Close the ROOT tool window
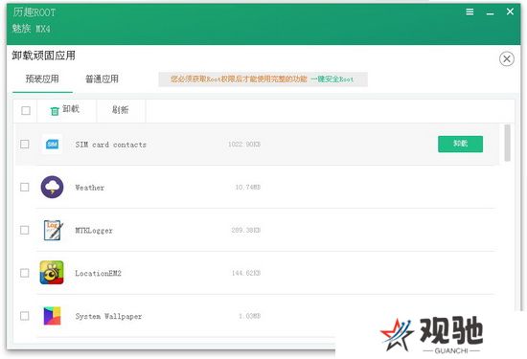The height and width of the screenshot is (359, 527). [510, 11]
